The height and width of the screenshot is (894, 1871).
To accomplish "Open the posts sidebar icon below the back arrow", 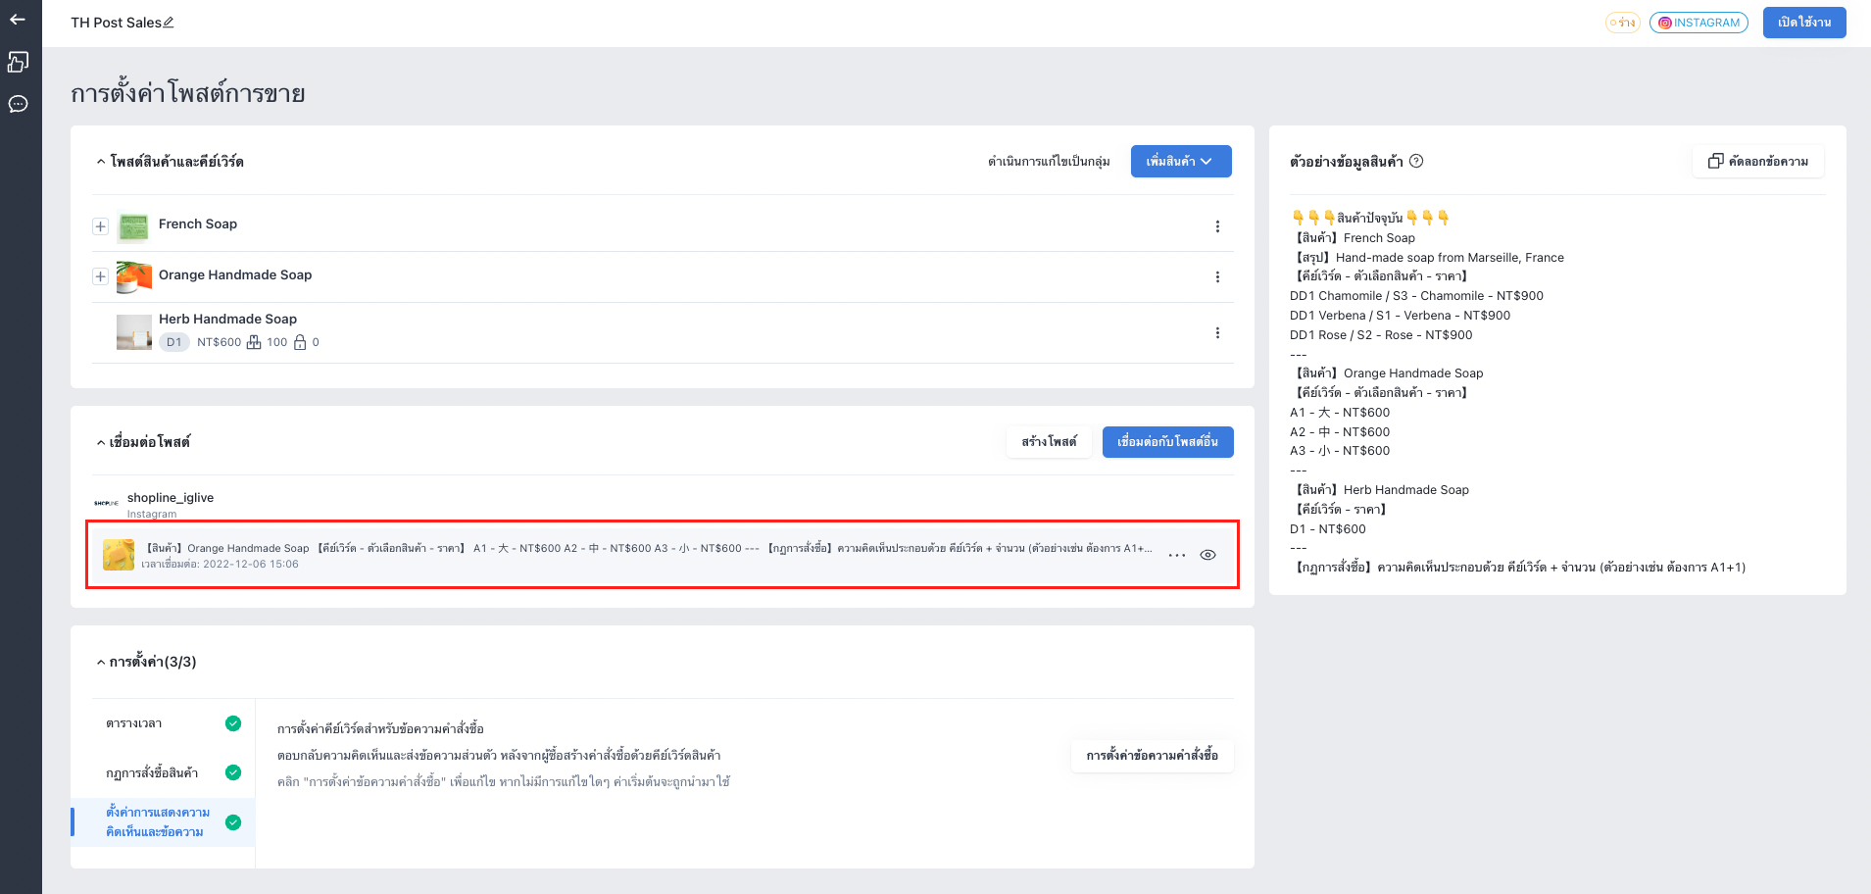I will [x=18, y=62].
